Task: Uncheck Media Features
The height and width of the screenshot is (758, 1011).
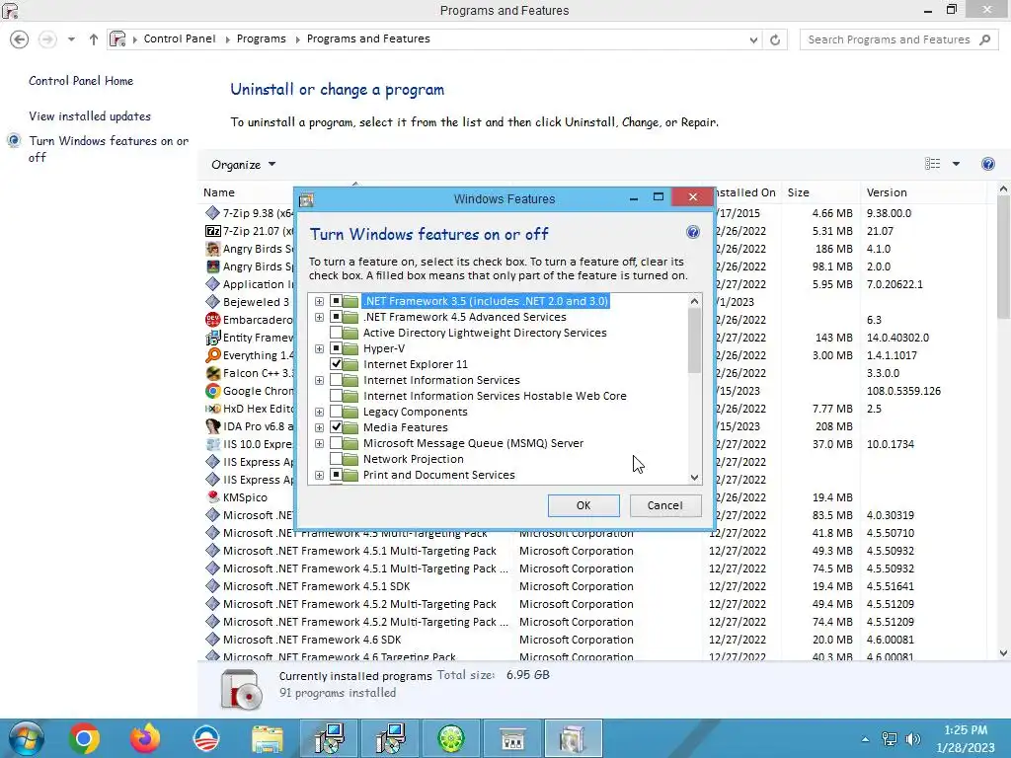Action: 336,427
